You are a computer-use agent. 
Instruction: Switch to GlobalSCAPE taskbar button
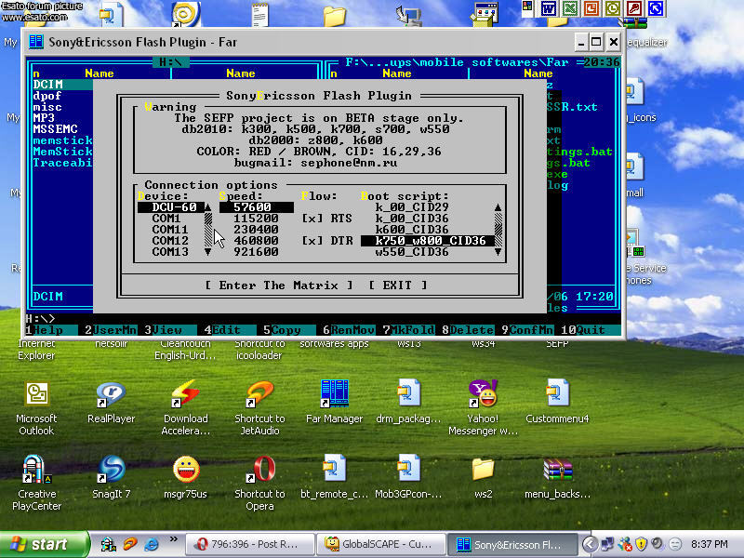pyautogui.click(x=381, y=544)
